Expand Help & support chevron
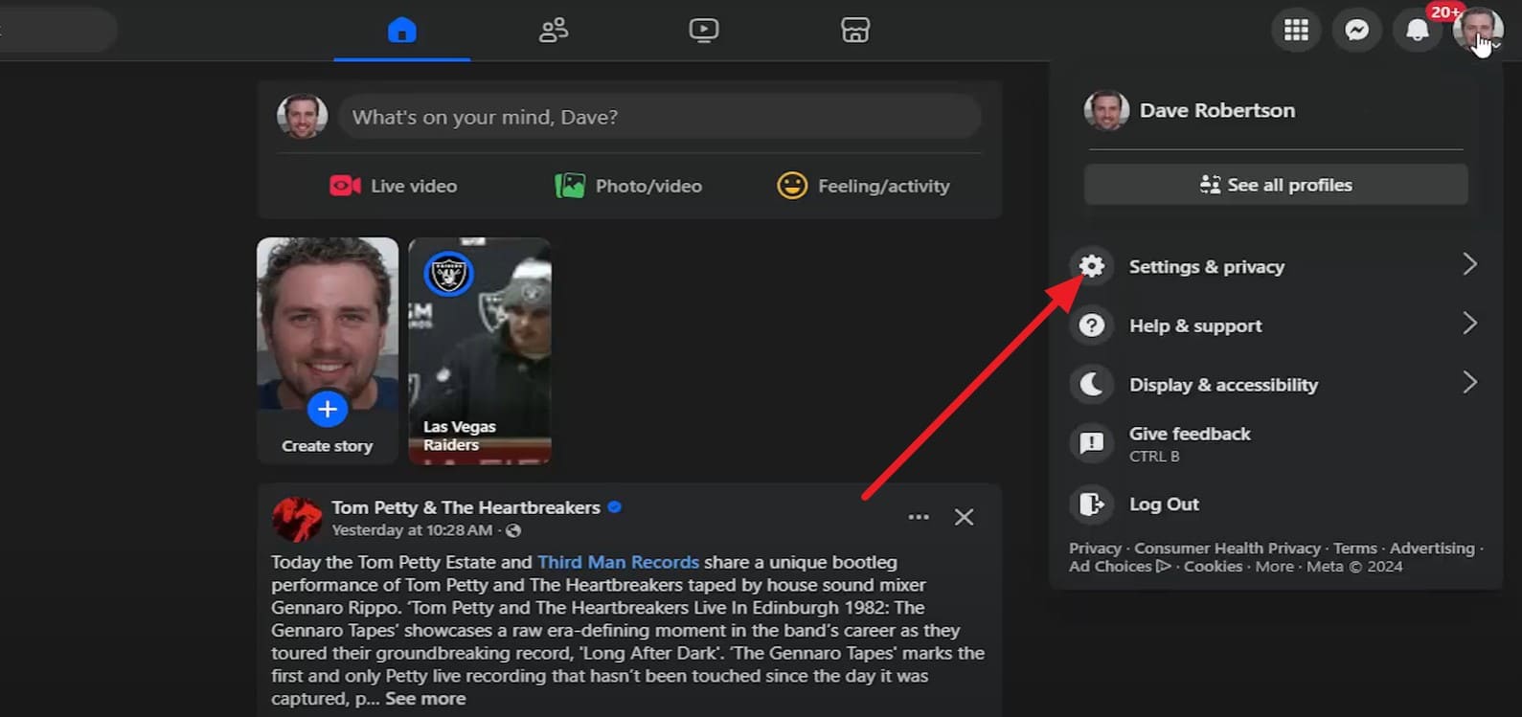Viewport: 1522px width, 717px height. 1469,324
